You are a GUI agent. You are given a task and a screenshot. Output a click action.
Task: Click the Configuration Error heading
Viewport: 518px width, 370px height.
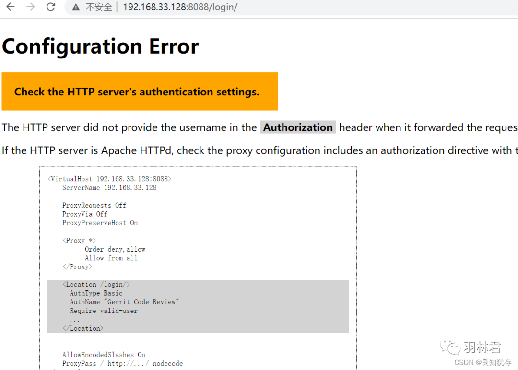click(x=100, y=46)
